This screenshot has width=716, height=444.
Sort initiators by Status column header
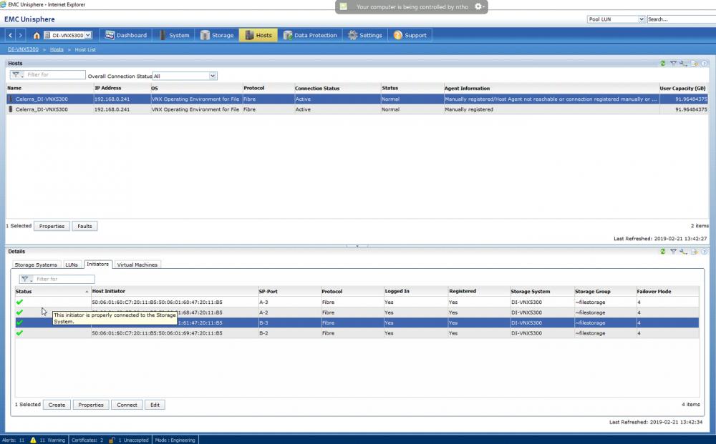[53, 291]
